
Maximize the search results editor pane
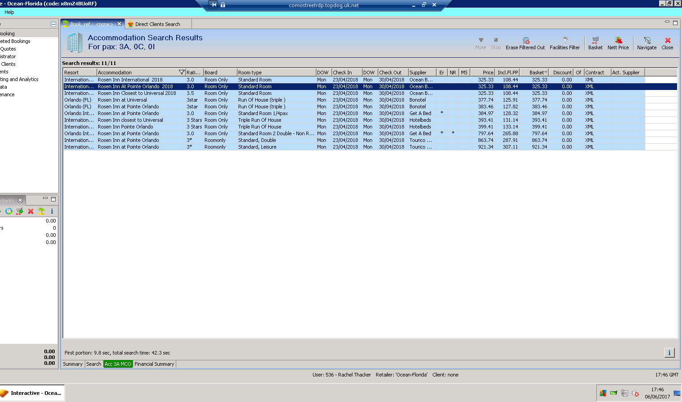675,22
